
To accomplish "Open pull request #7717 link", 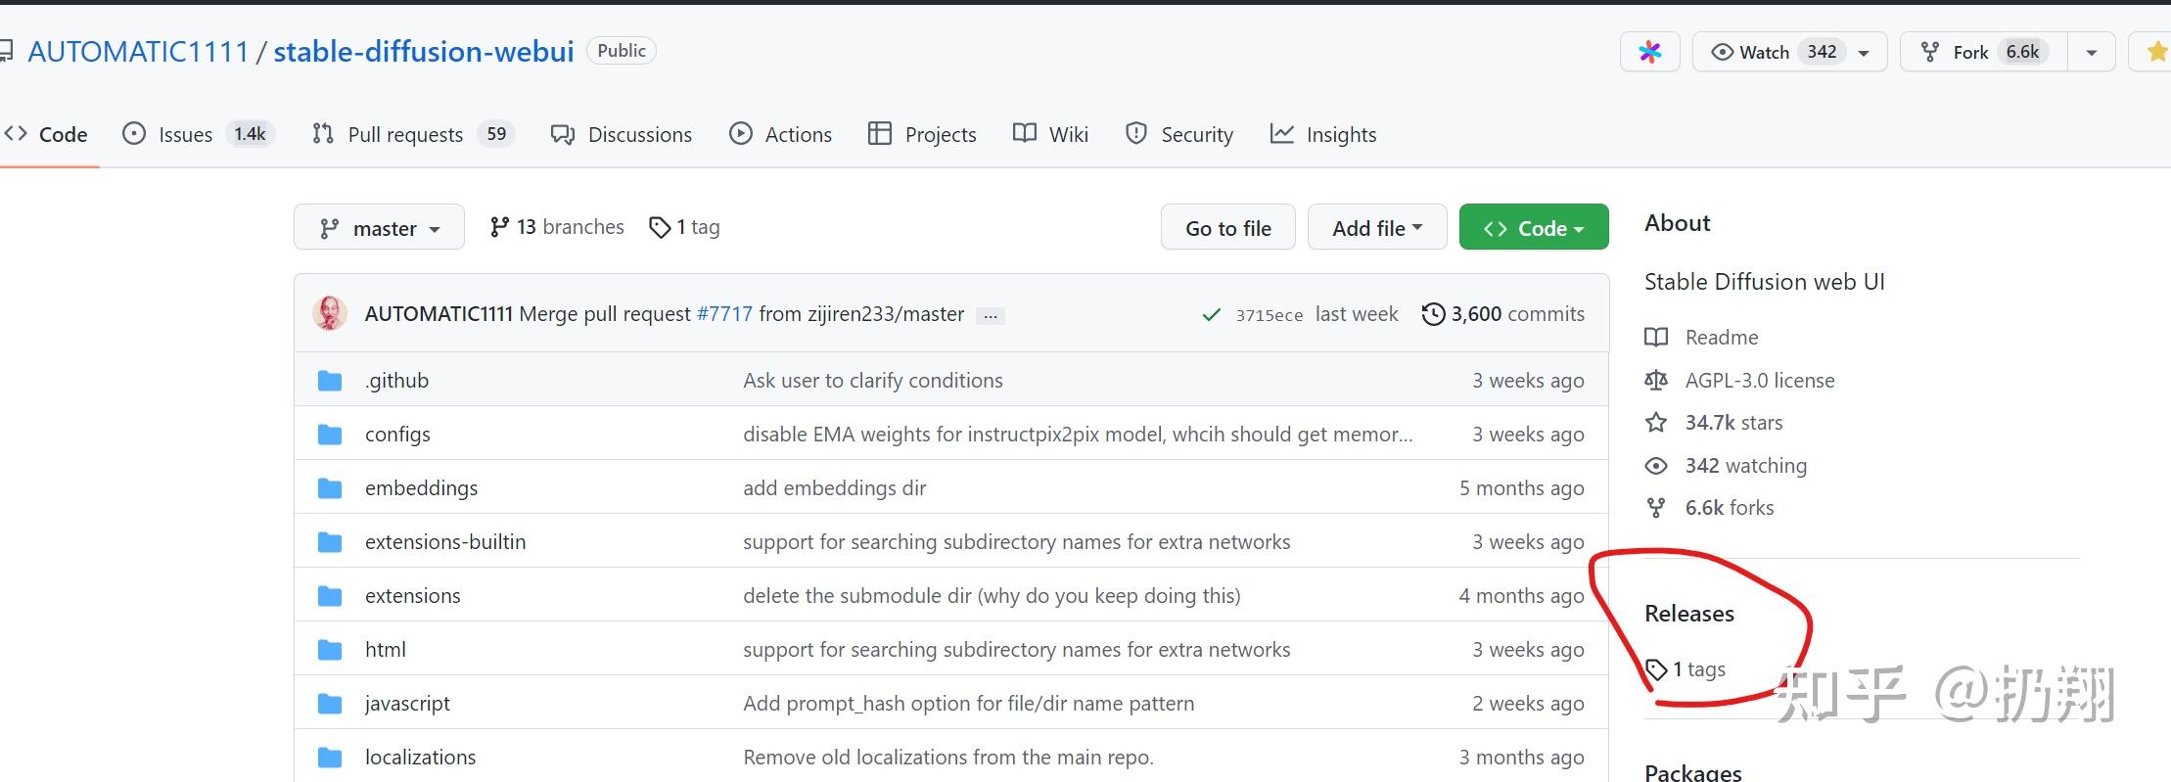I will click(x=724, y=314).
